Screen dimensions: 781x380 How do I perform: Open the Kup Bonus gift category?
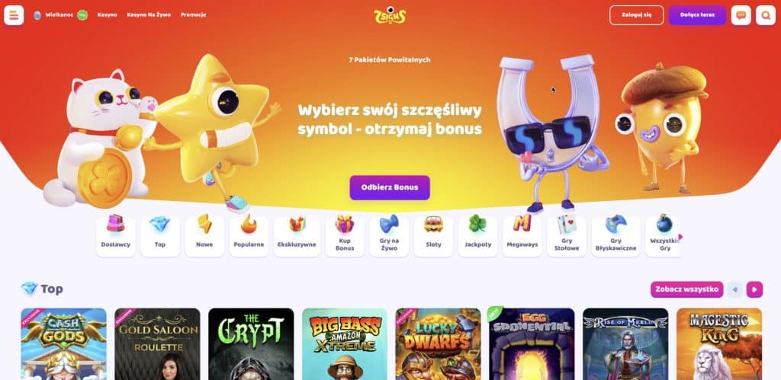point(345,236)
